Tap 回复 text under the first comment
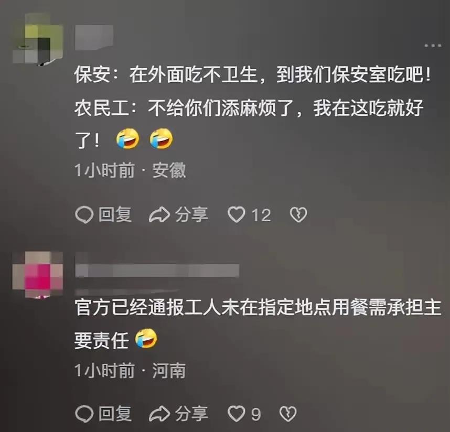This screenshot has width=450, height=432. (115, 214)
